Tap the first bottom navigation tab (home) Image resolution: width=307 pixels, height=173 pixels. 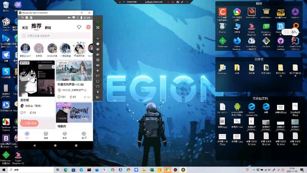(x=27, y=135)
